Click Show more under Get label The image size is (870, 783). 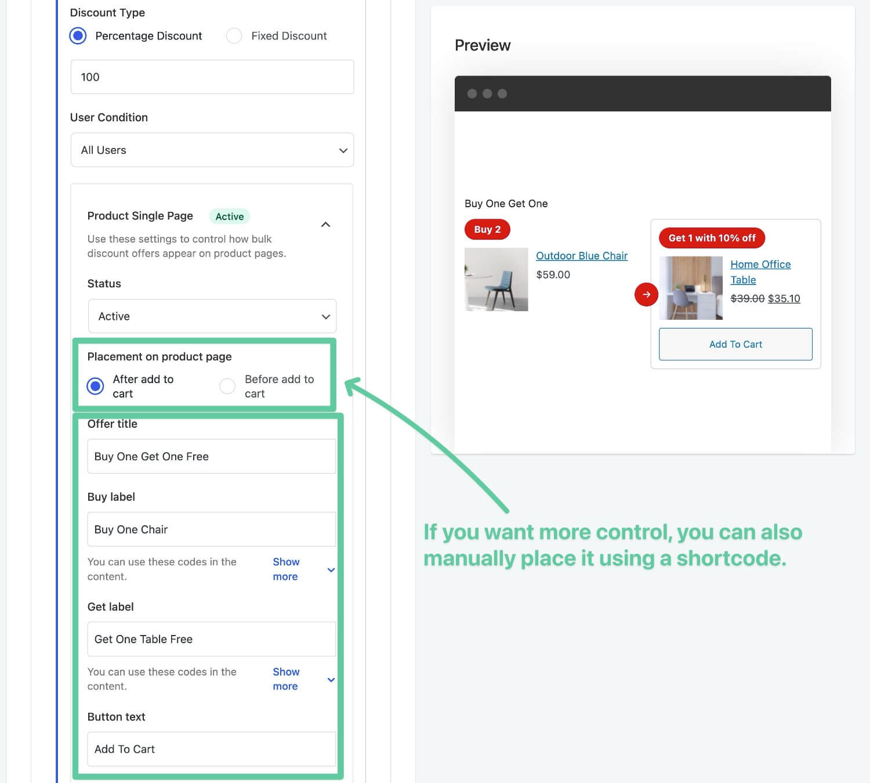click(286, 679)
